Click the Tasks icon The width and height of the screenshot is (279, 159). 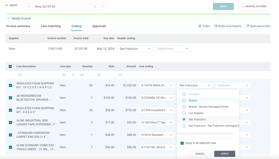(200, 26)
